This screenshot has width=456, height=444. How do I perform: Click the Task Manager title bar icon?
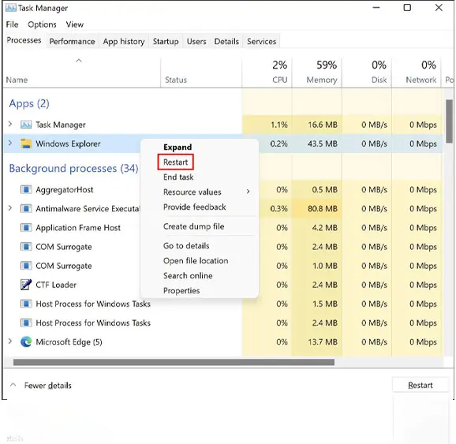point(11,8)
